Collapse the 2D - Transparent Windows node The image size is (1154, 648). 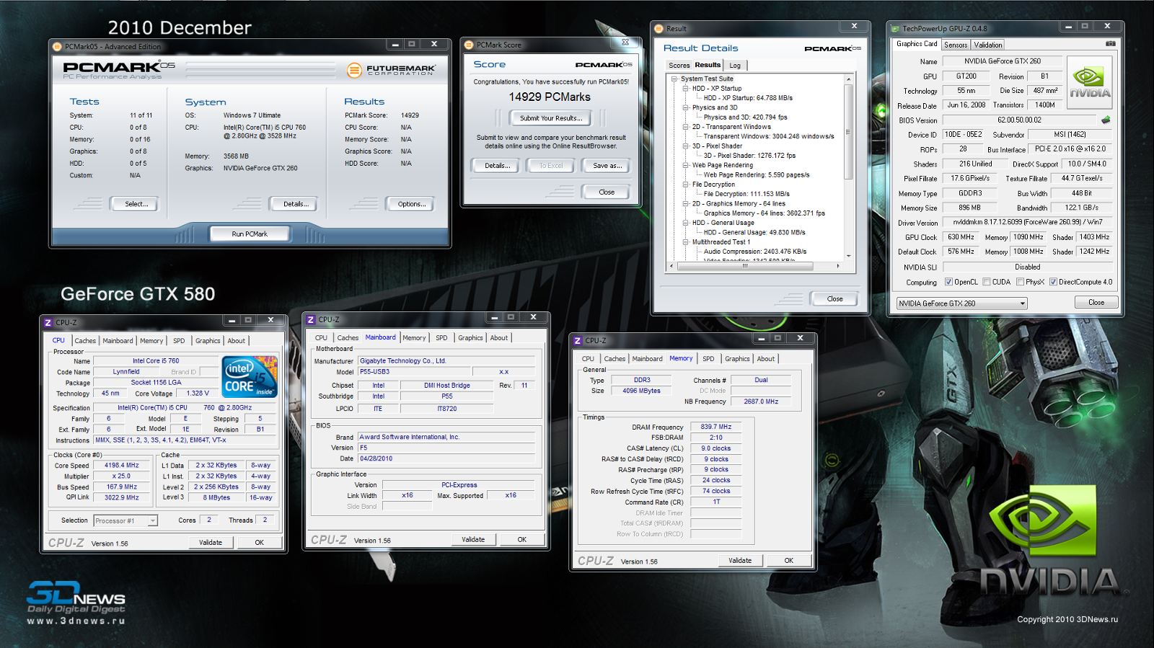pyautogui.click(x=686, y=127)
